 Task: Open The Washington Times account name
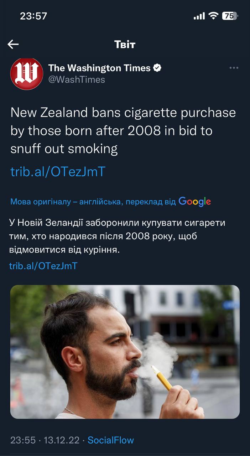pos(99,68)
